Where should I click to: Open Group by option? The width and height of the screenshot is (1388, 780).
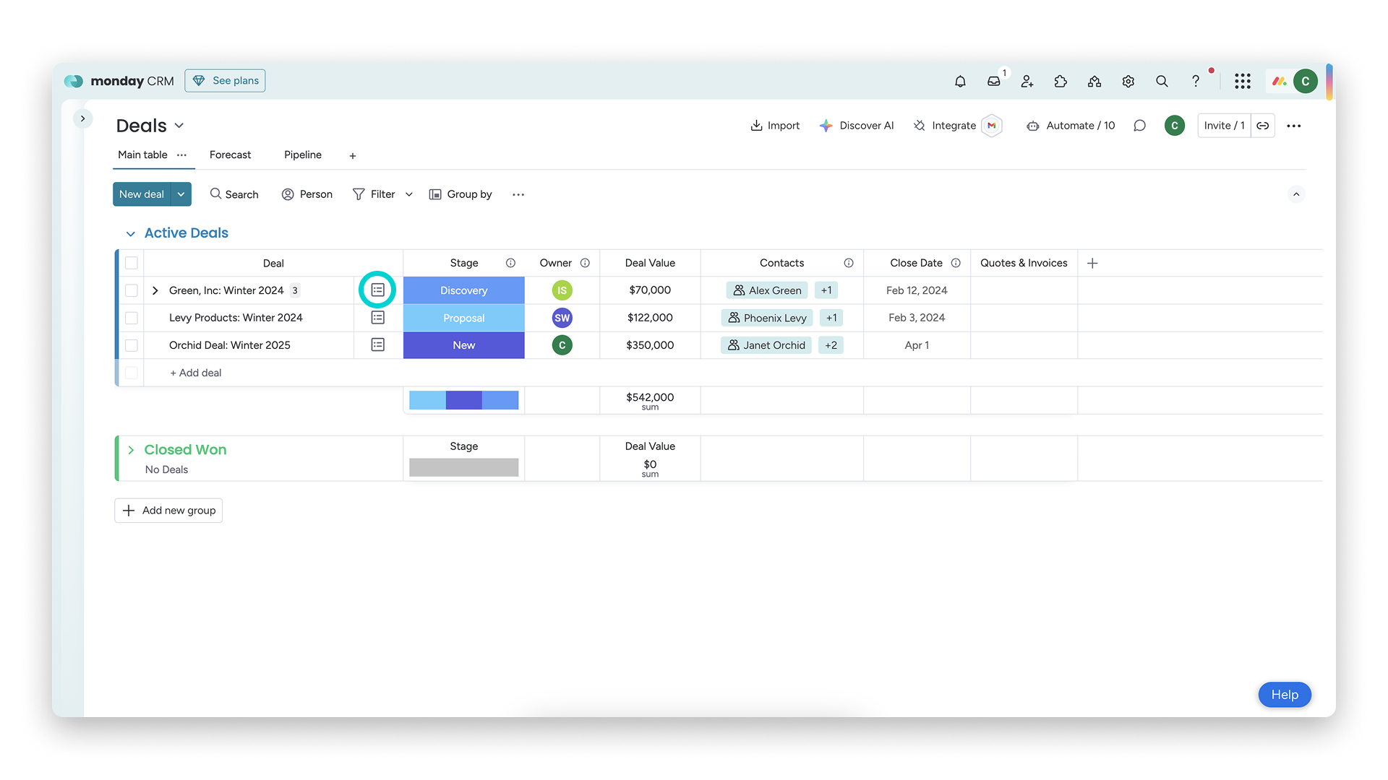[460, 194]
